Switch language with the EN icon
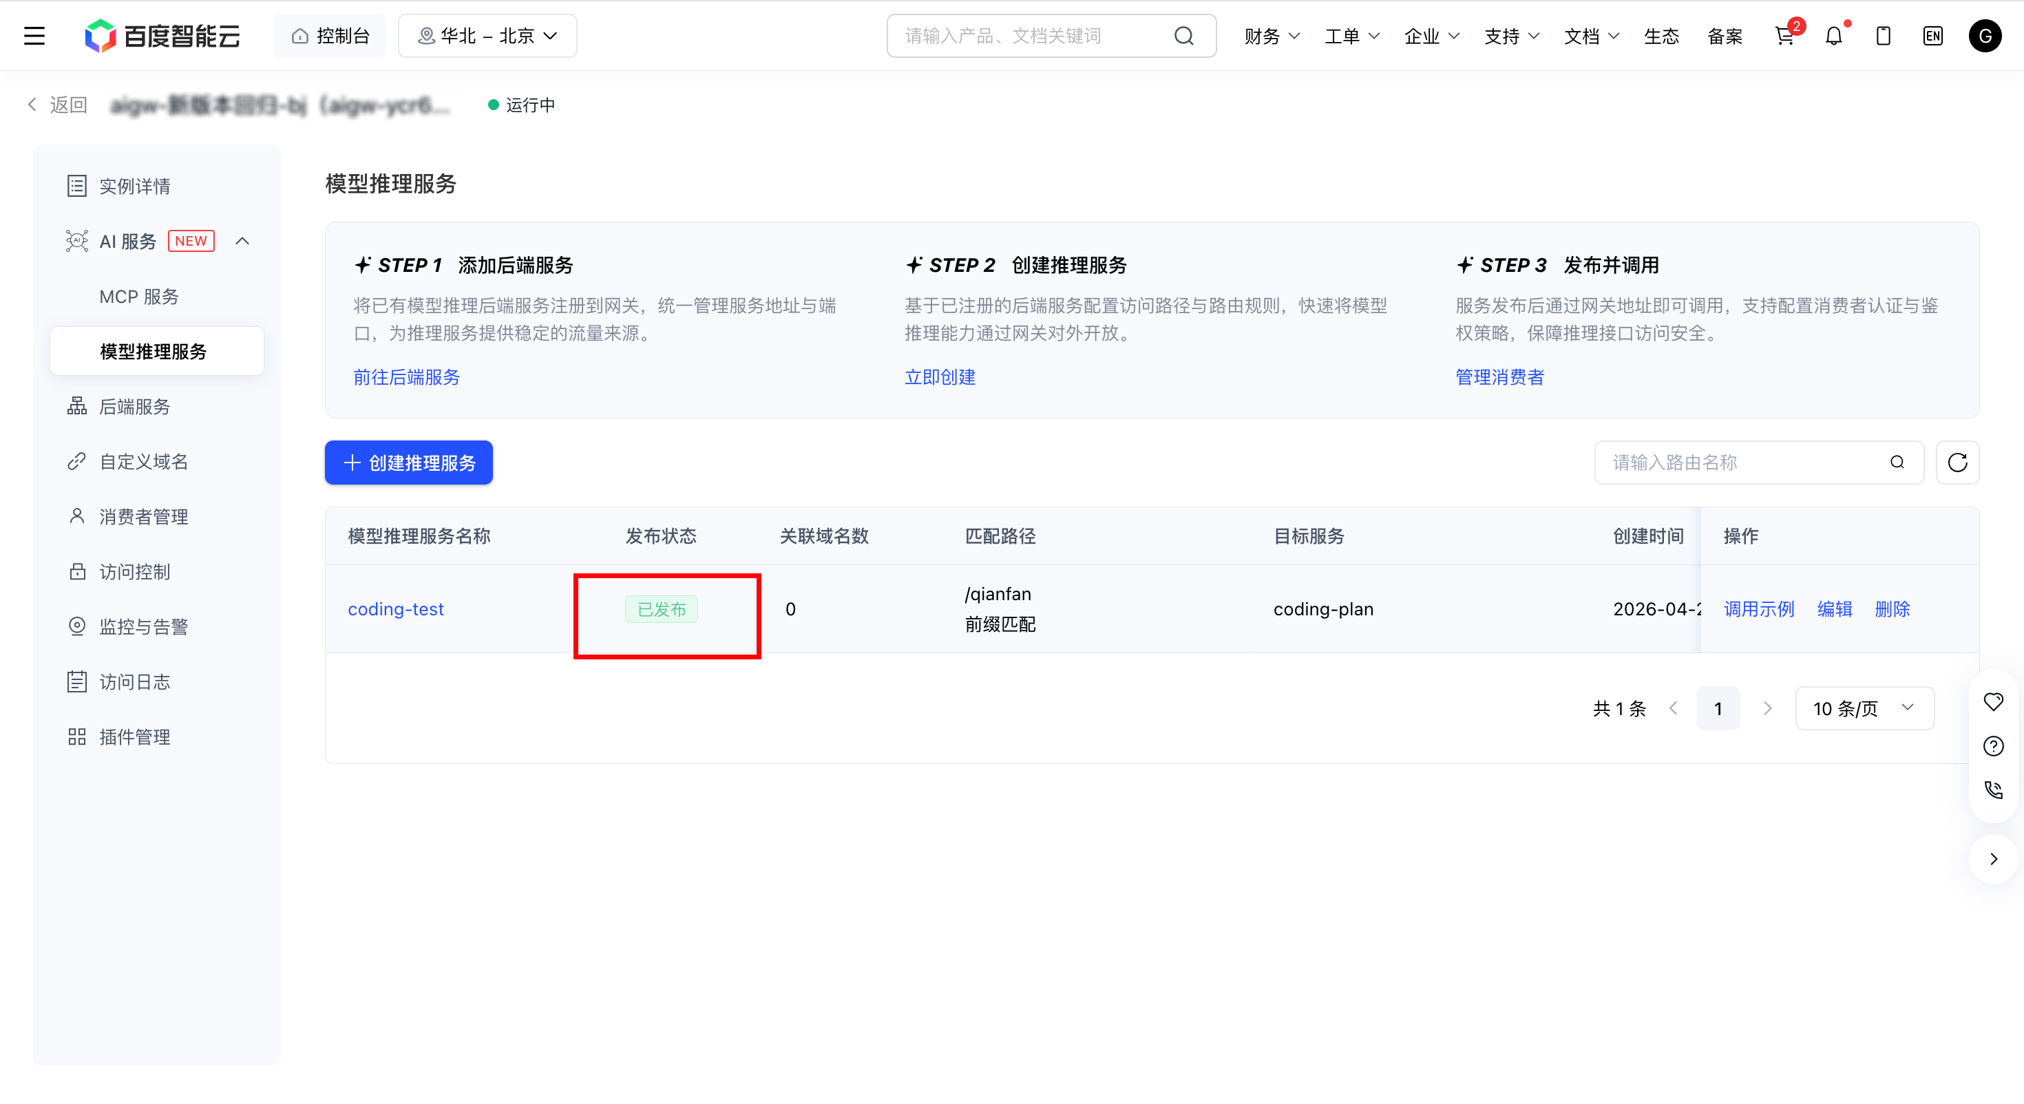Image resolution: width=2024 pixels, height=1104 pixels. [1933, 36]
